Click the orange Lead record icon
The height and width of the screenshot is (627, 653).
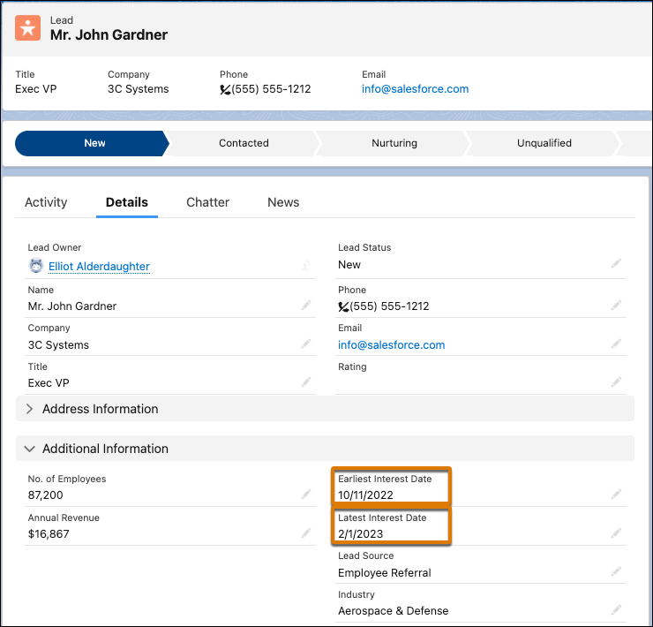pos(28,28)
